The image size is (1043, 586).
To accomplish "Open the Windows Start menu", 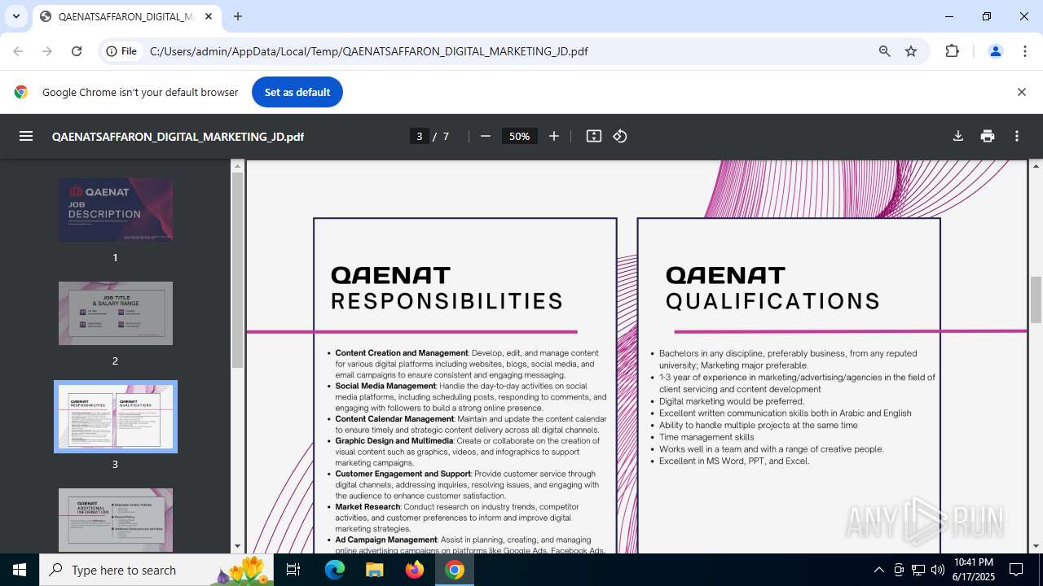I will coord(20,570).
